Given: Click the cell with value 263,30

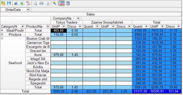Looking at the screenshot, I should [108, 91].
